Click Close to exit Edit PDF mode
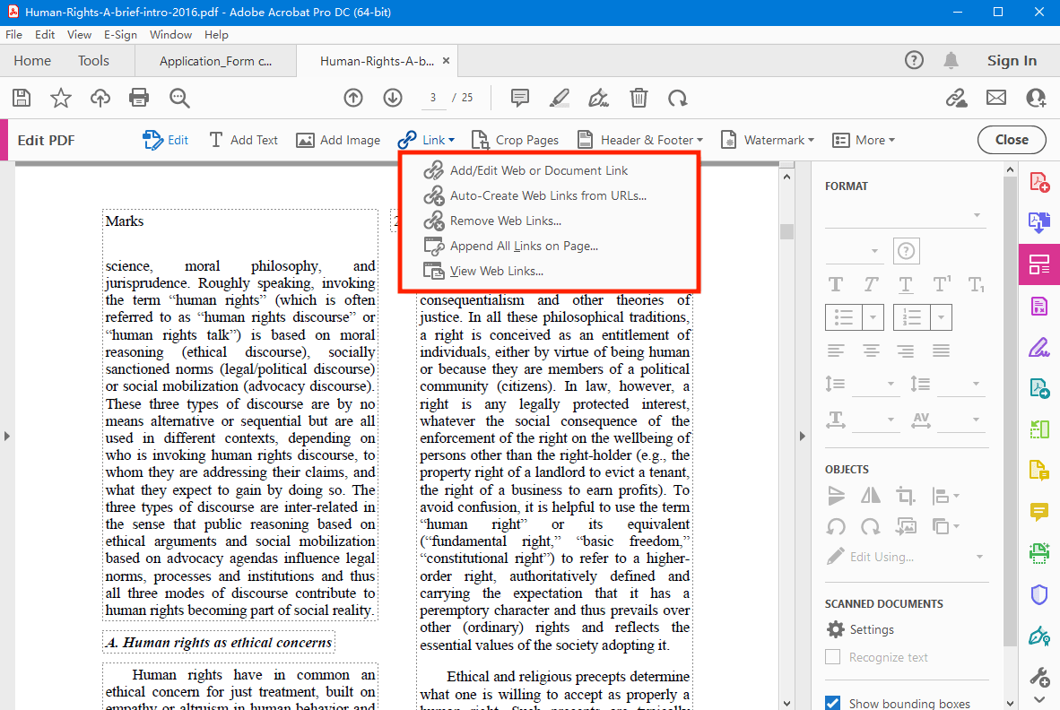The height and width of the screenshot is (710, 1060). [1012, 140]
